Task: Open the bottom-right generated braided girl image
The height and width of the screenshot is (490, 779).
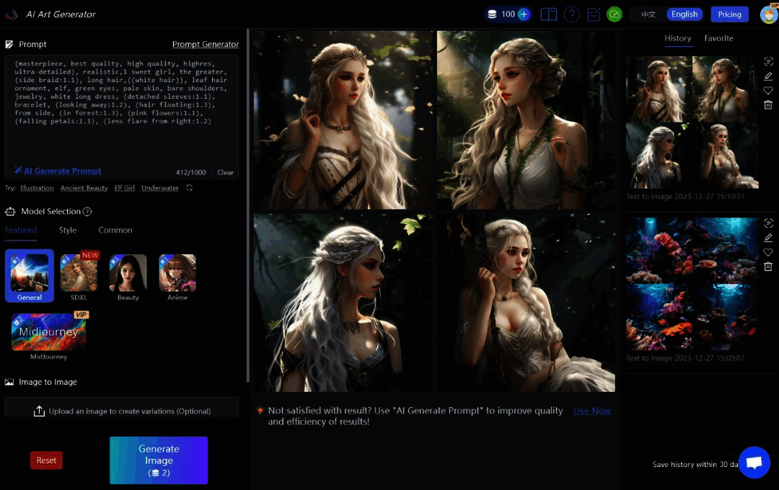Action: pos(526,303)
